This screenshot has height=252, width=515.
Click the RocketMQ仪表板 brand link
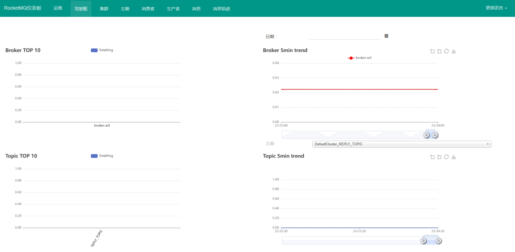pyautogui.click(x=23, y=8)
